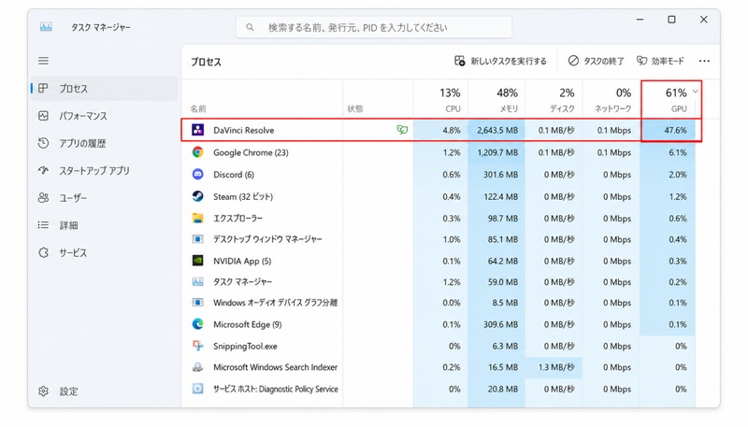748x427 pixels.
Task: Select the Microsoft Edge (9) icon
Action: 197,324
